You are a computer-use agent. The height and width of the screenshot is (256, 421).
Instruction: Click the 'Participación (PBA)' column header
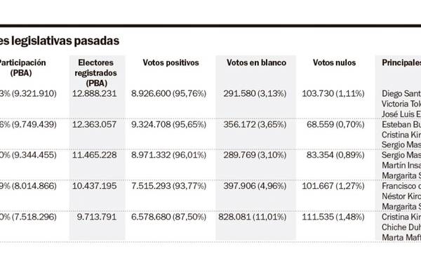coord(22,67)
